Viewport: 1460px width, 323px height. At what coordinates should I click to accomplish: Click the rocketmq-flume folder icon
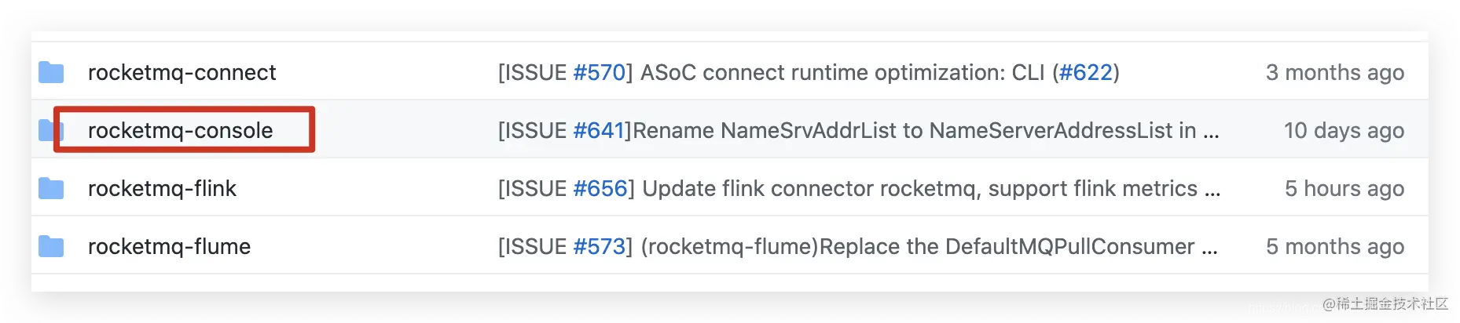pos(51,246)
